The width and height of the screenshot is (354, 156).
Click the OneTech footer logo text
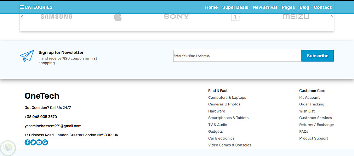point(42,96)
